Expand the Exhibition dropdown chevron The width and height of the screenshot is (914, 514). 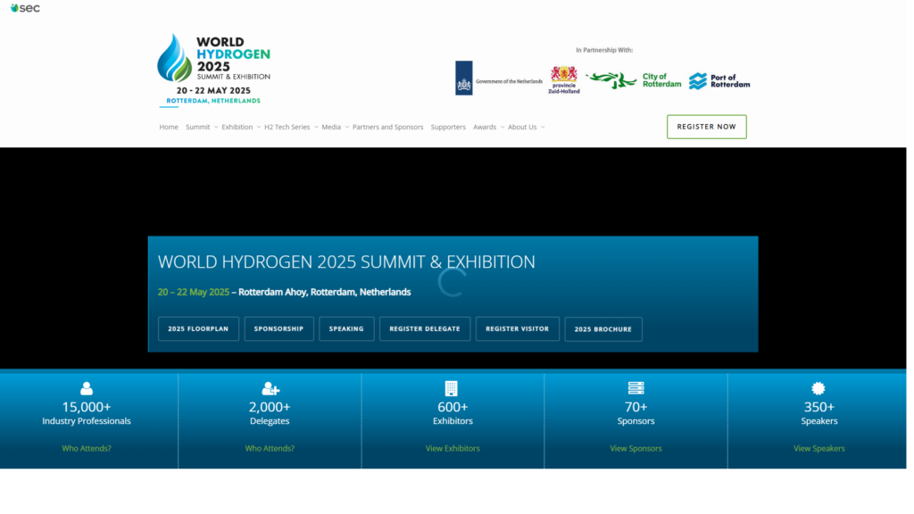259,127
